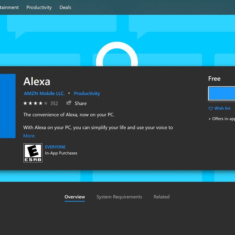The width and height of the screenshot is (235, 235).
Task: Switch to the System Requirements tab
Action: tap(119, 197)
